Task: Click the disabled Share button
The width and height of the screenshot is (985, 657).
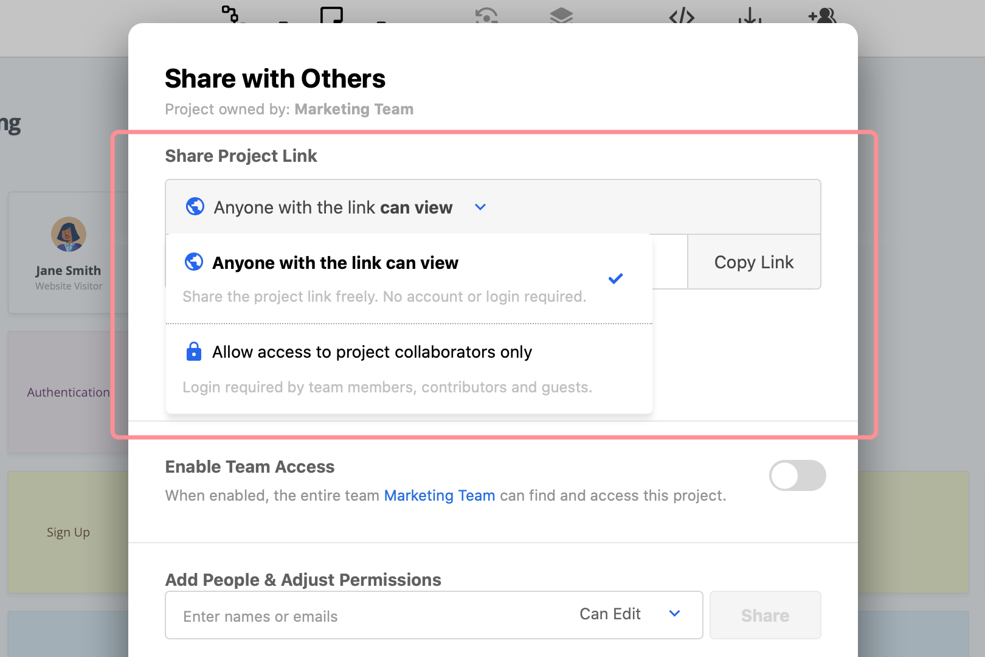Action: [x=765, y=616]
